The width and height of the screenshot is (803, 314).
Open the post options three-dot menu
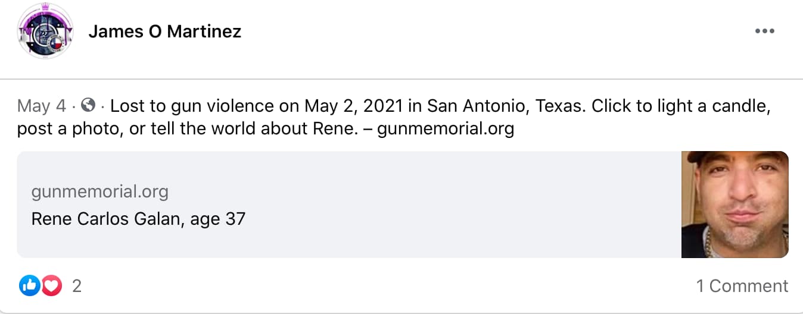coord(764,32)
